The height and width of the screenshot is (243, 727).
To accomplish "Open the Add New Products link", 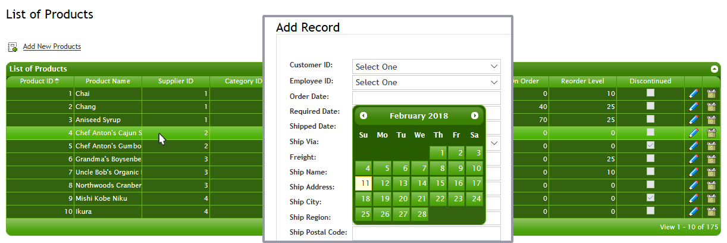I will [52, 46].
